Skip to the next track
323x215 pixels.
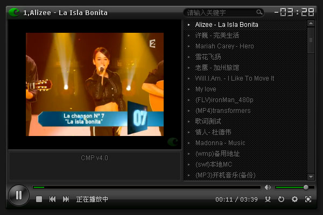66,199
